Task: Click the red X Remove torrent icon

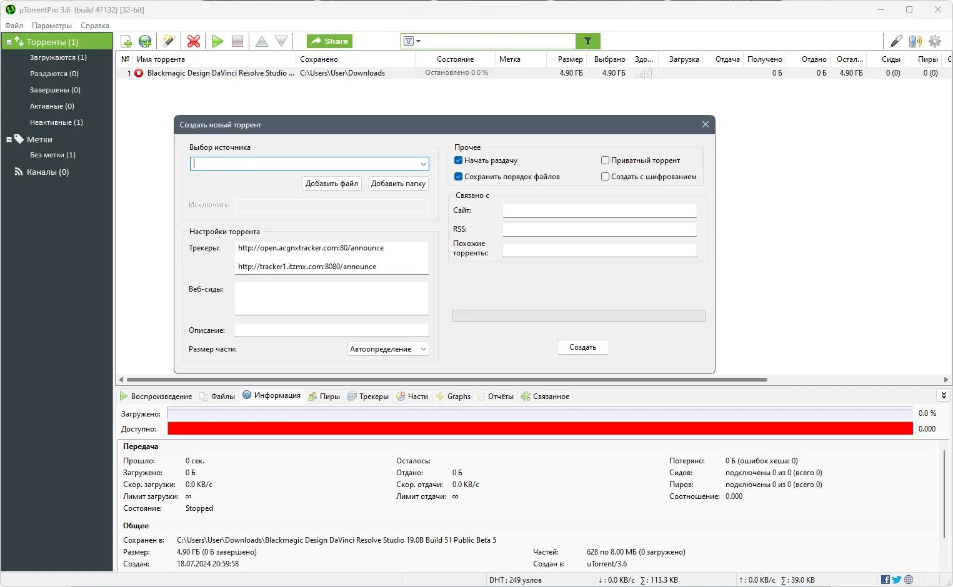Action: tap(194, 41)
